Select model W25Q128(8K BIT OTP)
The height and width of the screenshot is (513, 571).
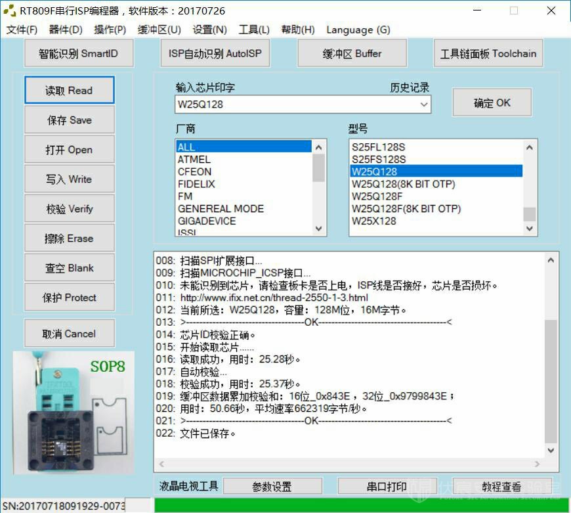coord(436,184)
